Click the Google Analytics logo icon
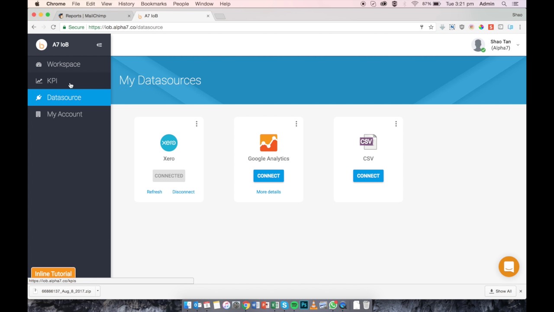The image size is (554, 312). tap(268, 143)
